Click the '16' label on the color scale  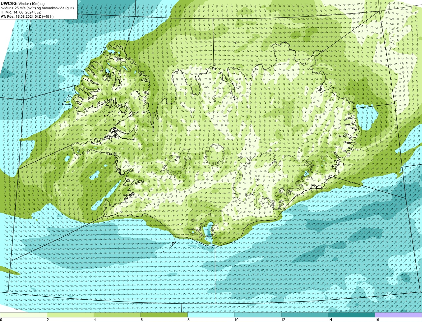[377, 320]
